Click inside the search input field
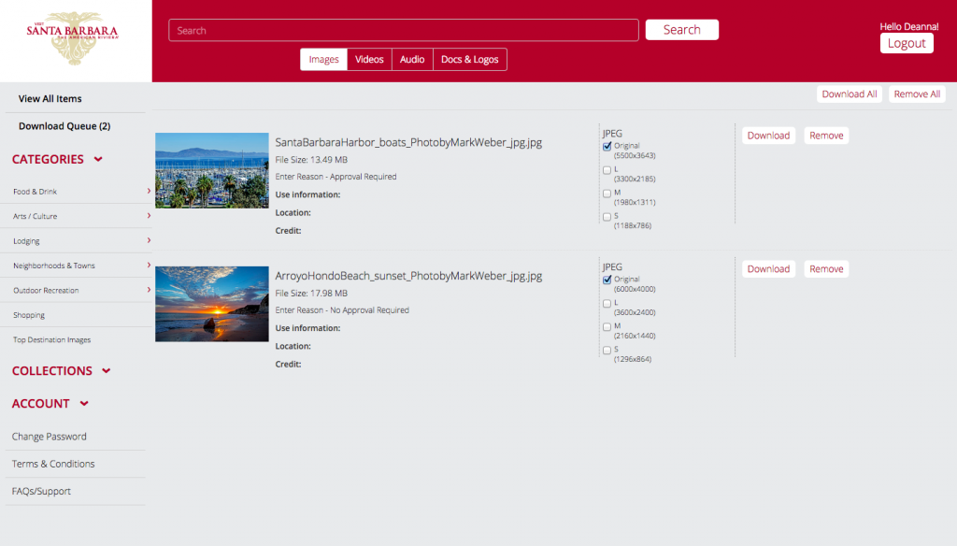This screenshot has width=957, height=546. tap(404, 30)
